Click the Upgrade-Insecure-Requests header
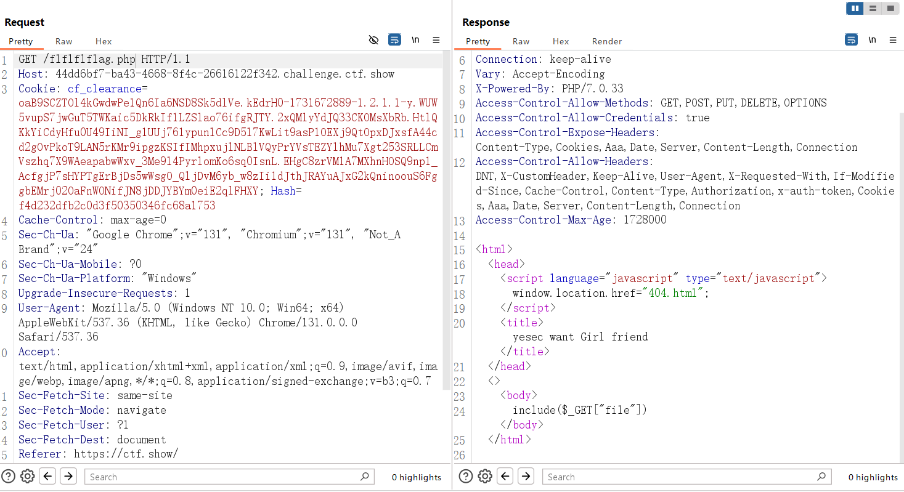Screen dimensions: 904x492 click(x=104, y=293)
